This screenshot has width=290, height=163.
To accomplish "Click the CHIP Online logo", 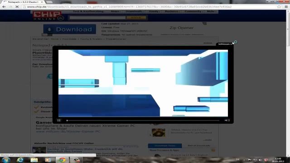I will pos(48,16).
